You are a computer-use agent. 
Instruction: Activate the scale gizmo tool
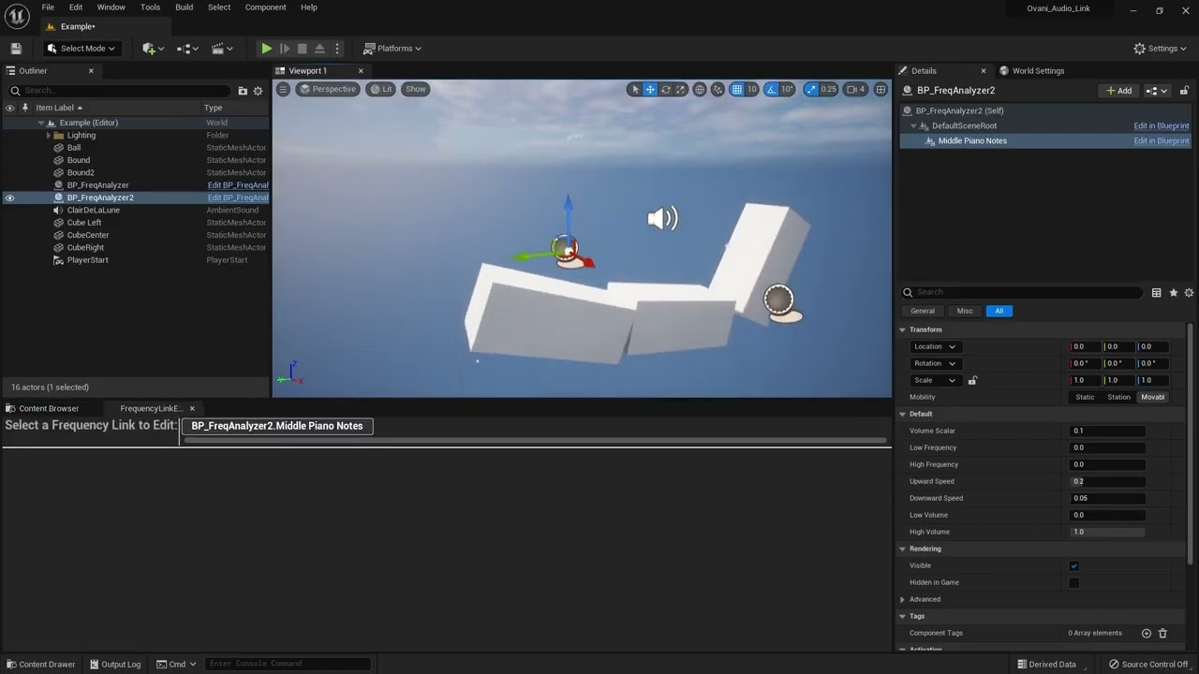tap(681, 89)
